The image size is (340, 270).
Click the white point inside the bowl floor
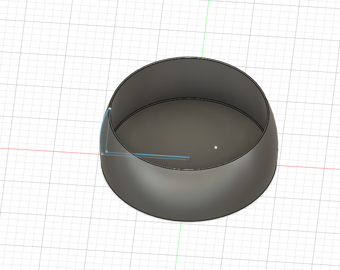point(216,147)
